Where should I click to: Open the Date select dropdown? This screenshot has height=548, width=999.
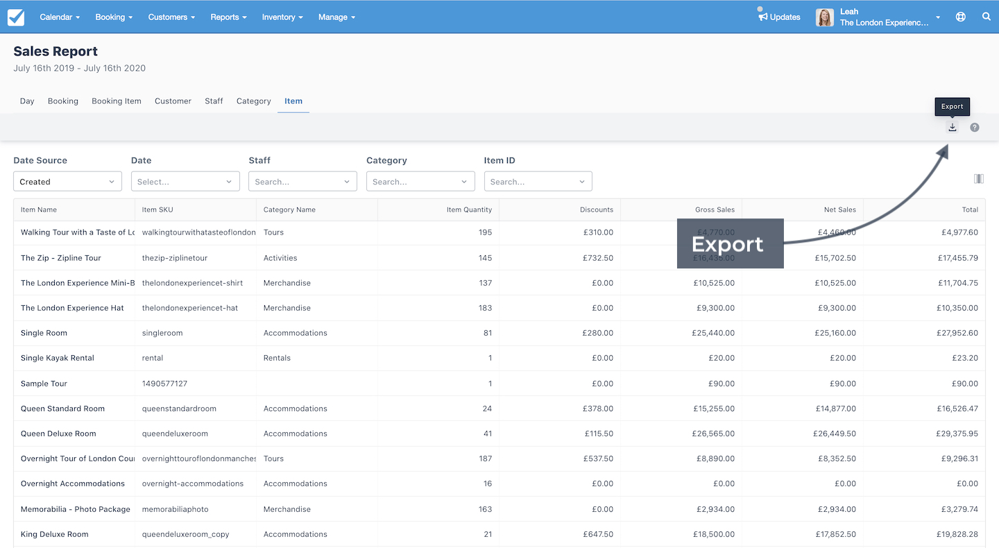[x=185, y=182]
